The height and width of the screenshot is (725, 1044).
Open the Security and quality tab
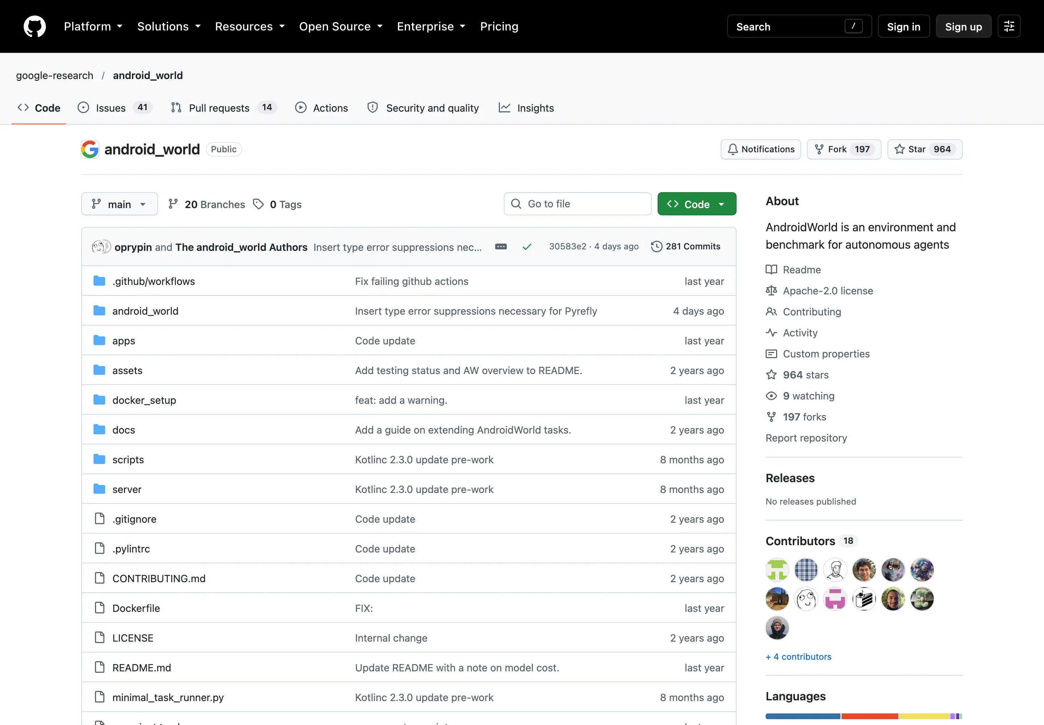click(423, 108)
